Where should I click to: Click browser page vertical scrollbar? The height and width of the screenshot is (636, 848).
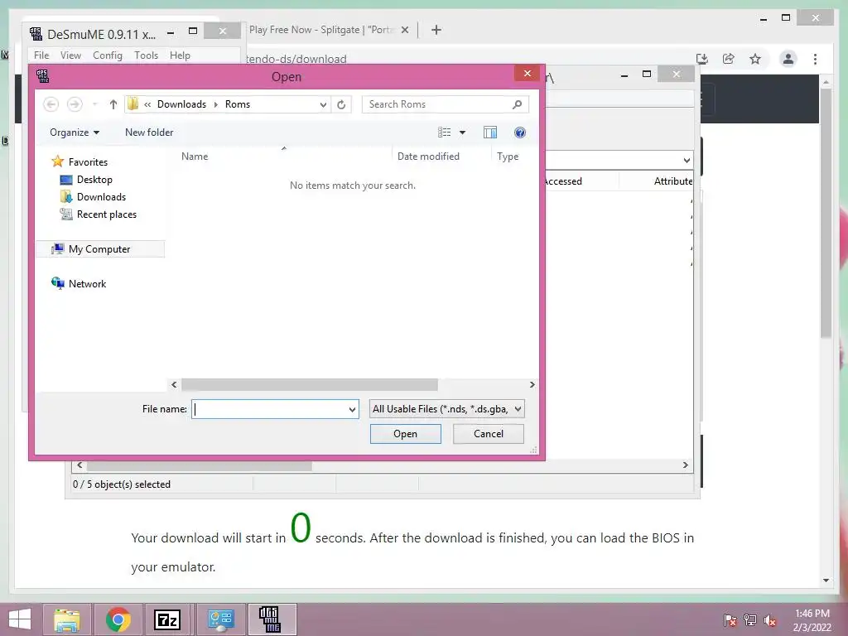coord(826,214)
